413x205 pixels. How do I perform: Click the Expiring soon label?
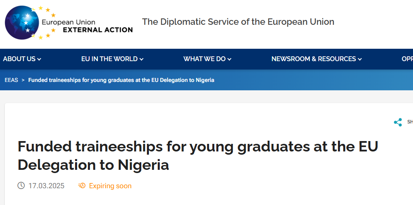(110, 186)
